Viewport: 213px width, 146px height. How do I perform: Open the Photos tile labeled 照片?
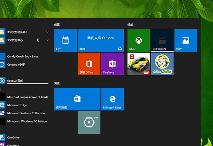(186, 40)
